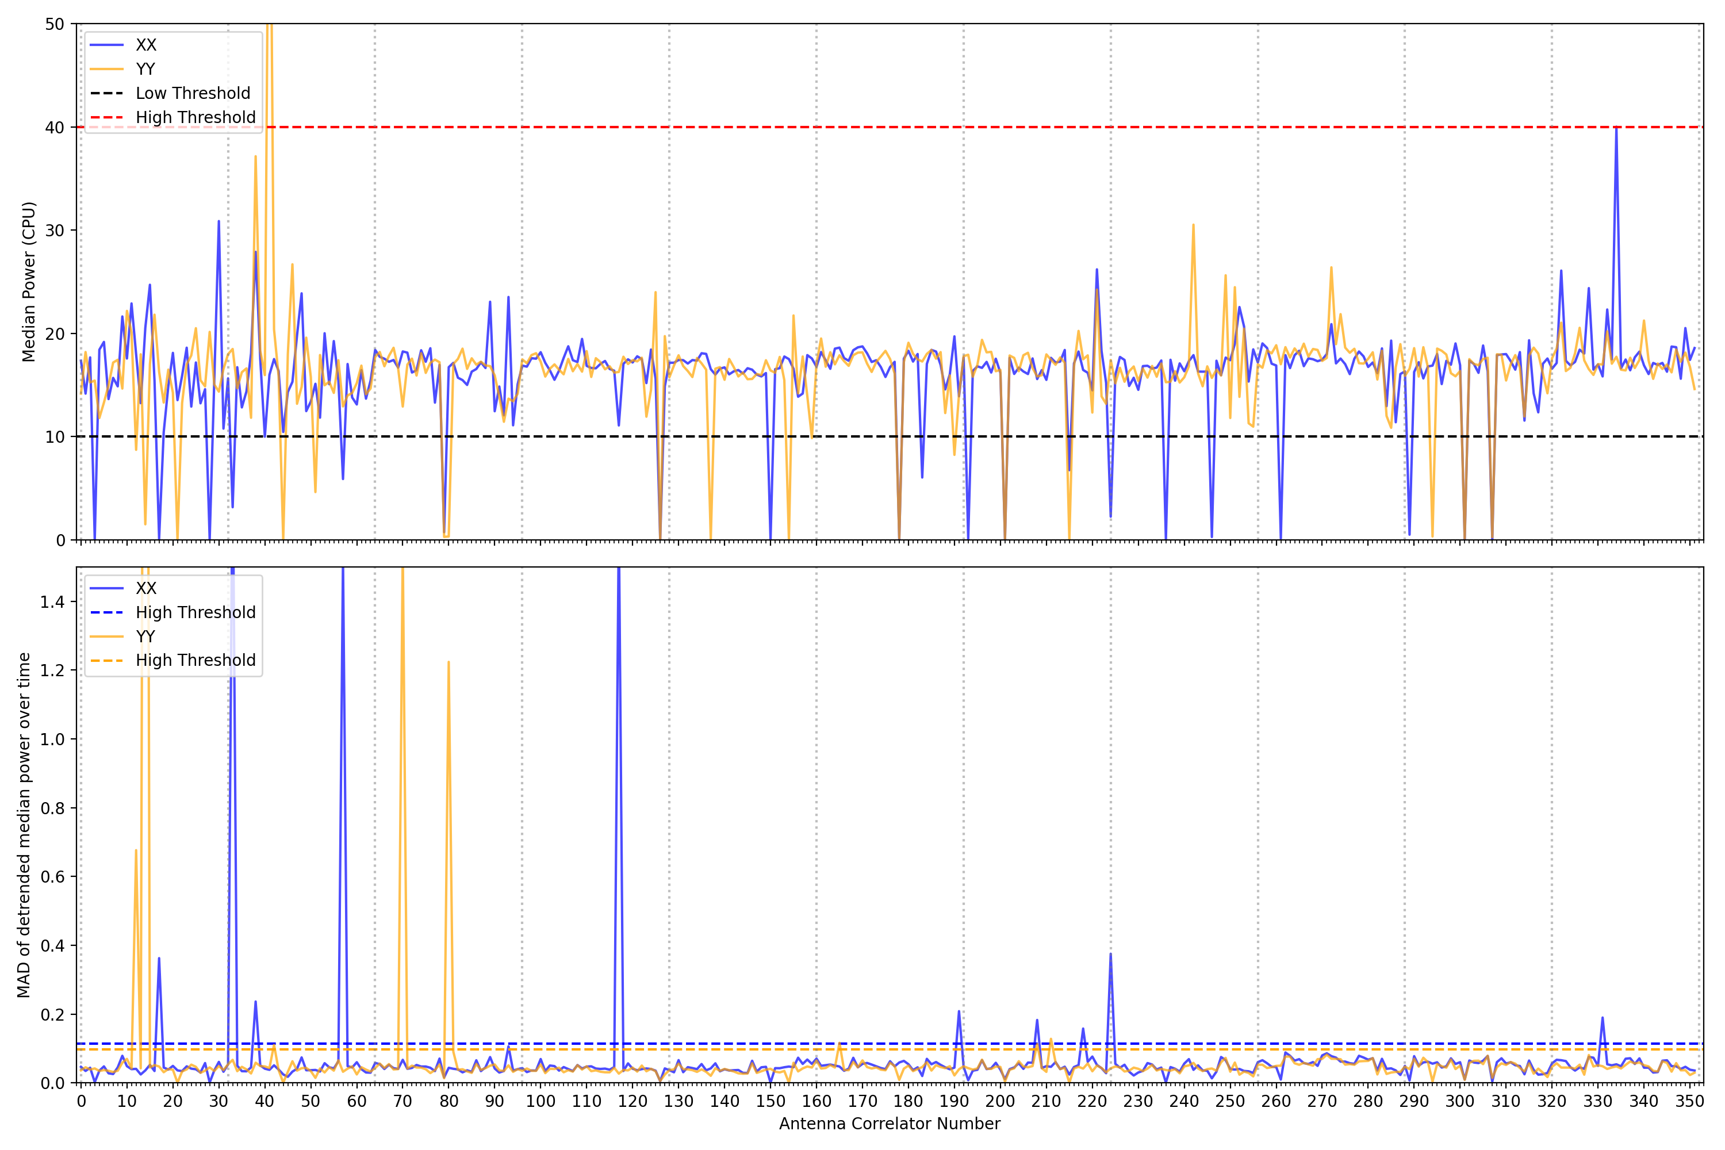Click the blue dashed High Threshold legend entry
The width and height of the screenshot is (1725, 1150).
[x=195, y=612]
